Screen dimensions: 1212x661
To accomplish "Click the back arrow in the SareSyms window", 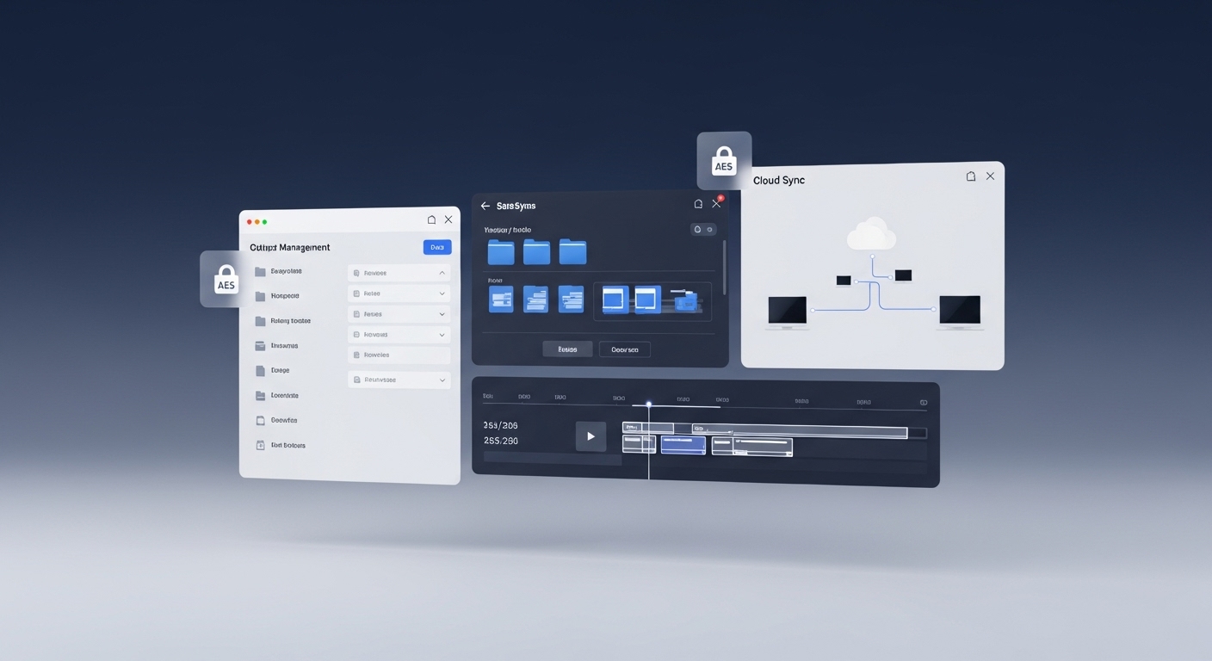I will pyautogui.click(x=485, y=206).
